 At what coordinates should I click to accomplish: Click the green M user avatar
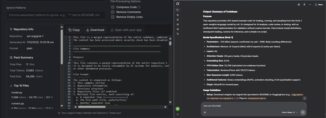(x=178, y=109)
